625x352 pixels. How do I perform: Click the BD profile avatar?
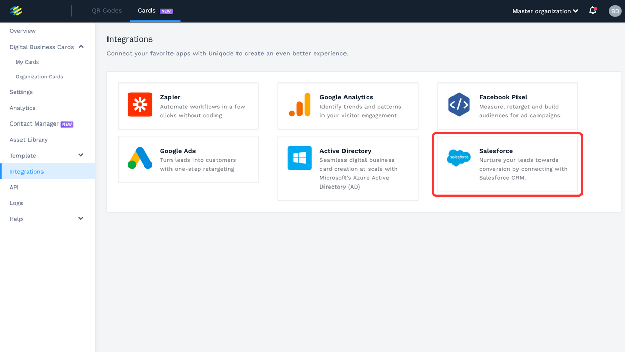[x=615, y=11]
